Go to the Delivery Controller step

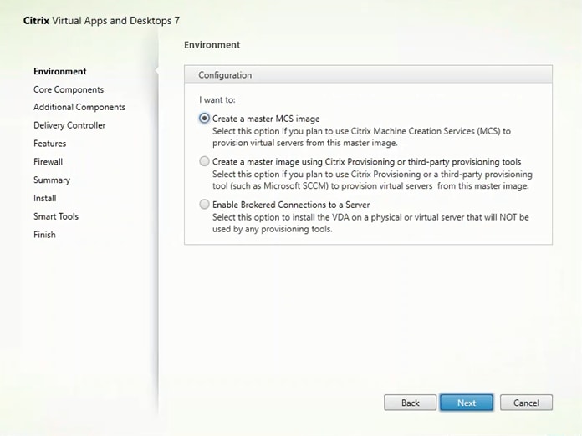click(69, 125)
